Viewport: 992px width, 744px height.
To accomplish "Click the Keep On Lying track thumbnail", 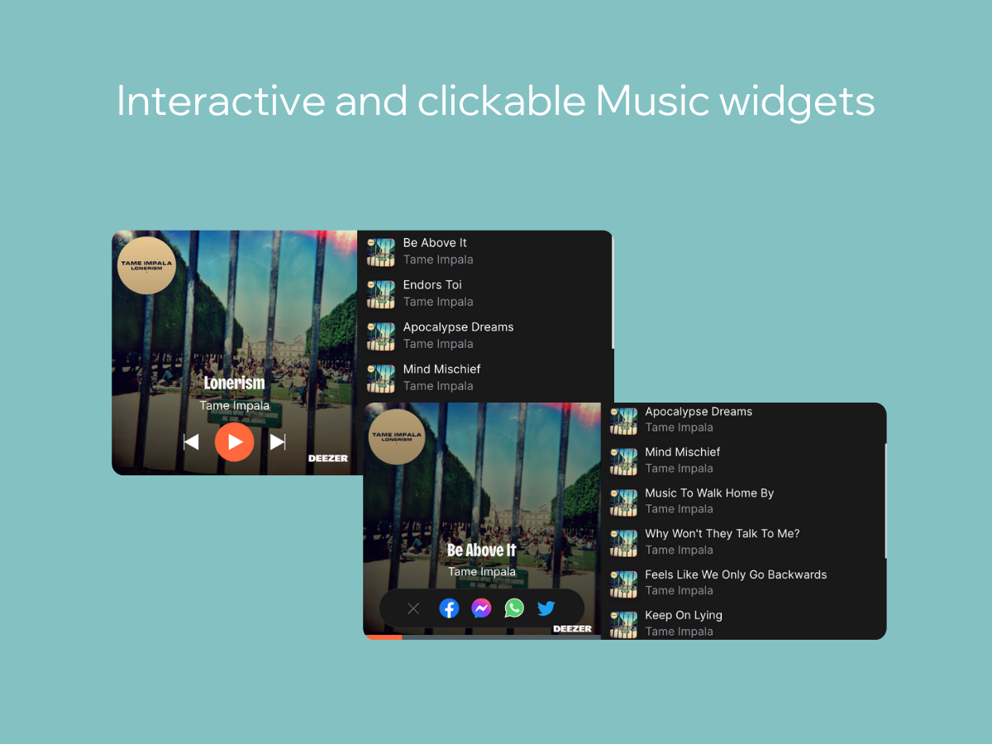I will coord(624,624).
